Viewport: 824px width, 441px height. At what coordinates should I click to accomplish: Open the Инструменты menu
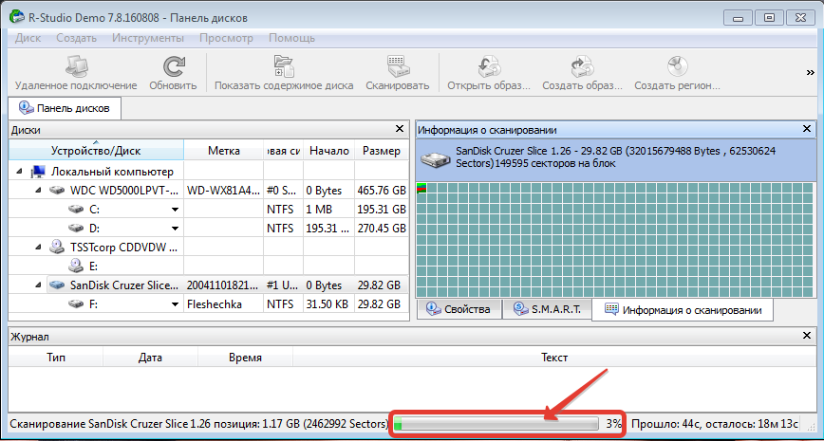148,38
